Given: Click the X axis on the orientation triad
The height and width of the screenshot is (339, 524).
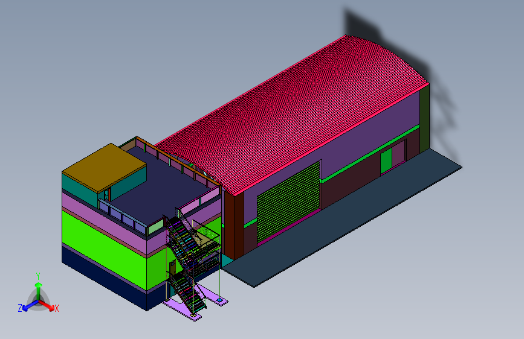Looking at the screenshot, I should pyautogui.click(x=48, y=306).
